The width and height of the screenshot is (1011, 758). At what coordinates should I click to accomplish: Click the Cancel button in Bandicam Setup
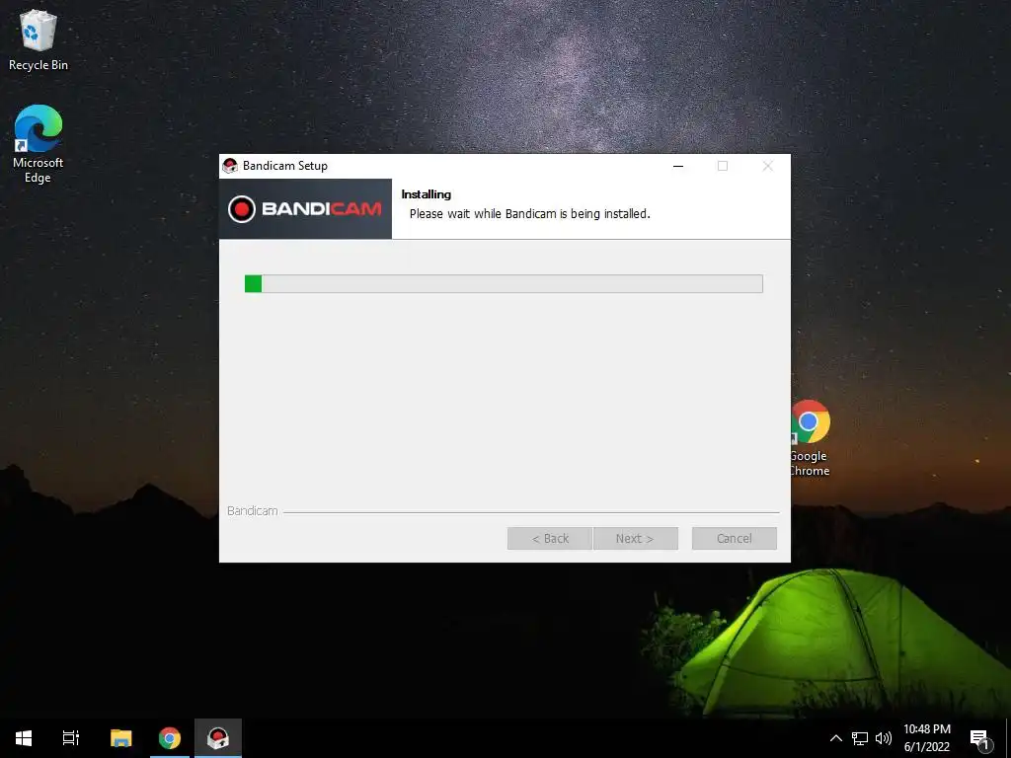pyautogui.click(x=734, y=538)
